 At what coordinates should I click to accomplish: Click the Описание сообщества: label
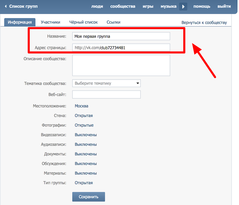point(45,59)
